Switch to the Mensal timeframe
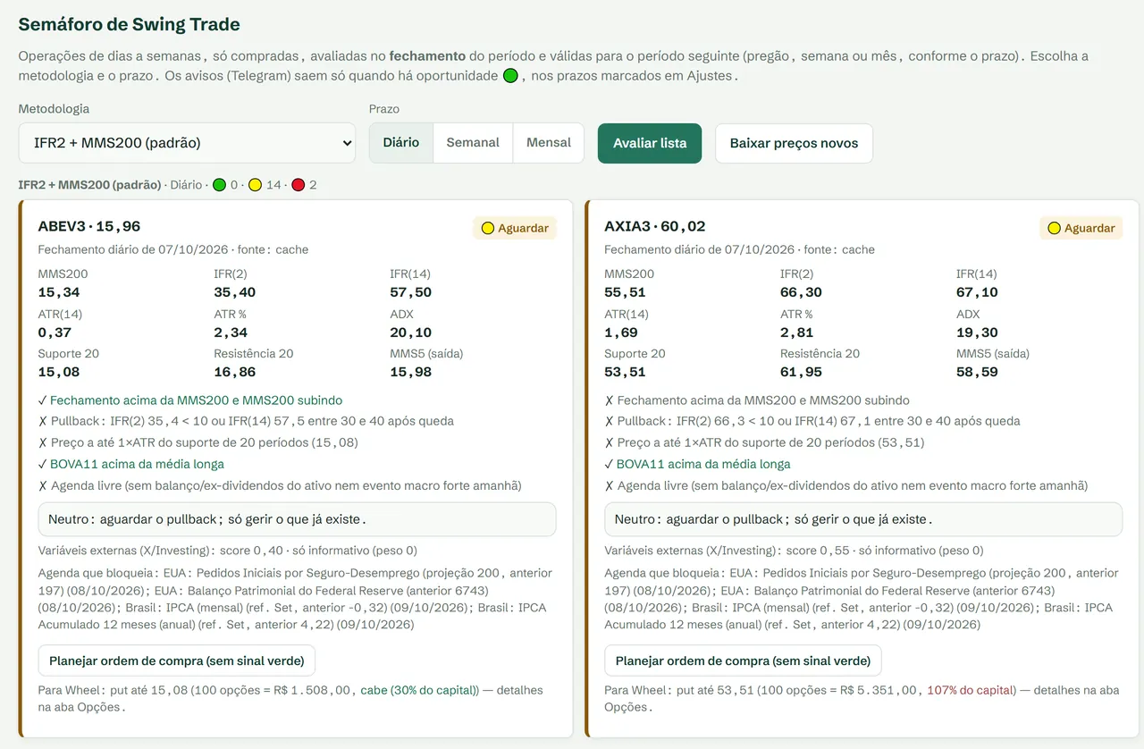Screen dimensions: 1144x749 (549, 143)
